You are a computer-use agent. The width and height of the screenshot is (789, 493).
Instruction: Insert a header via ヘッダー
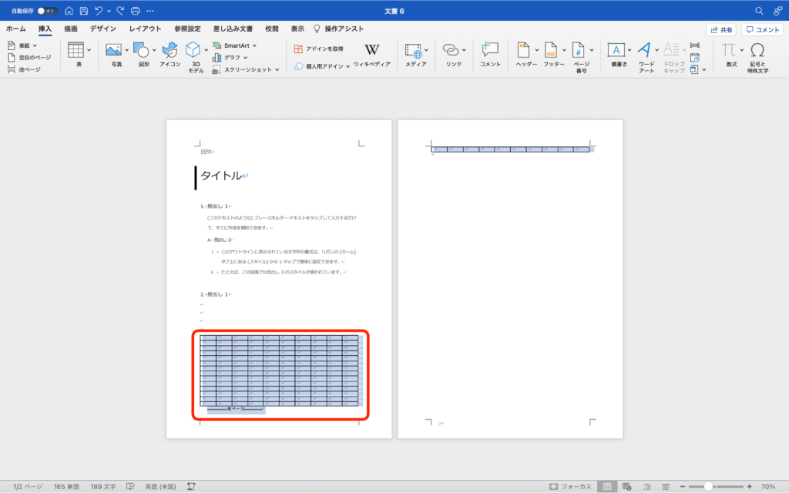pyautogui.click(x=523, y=50)
